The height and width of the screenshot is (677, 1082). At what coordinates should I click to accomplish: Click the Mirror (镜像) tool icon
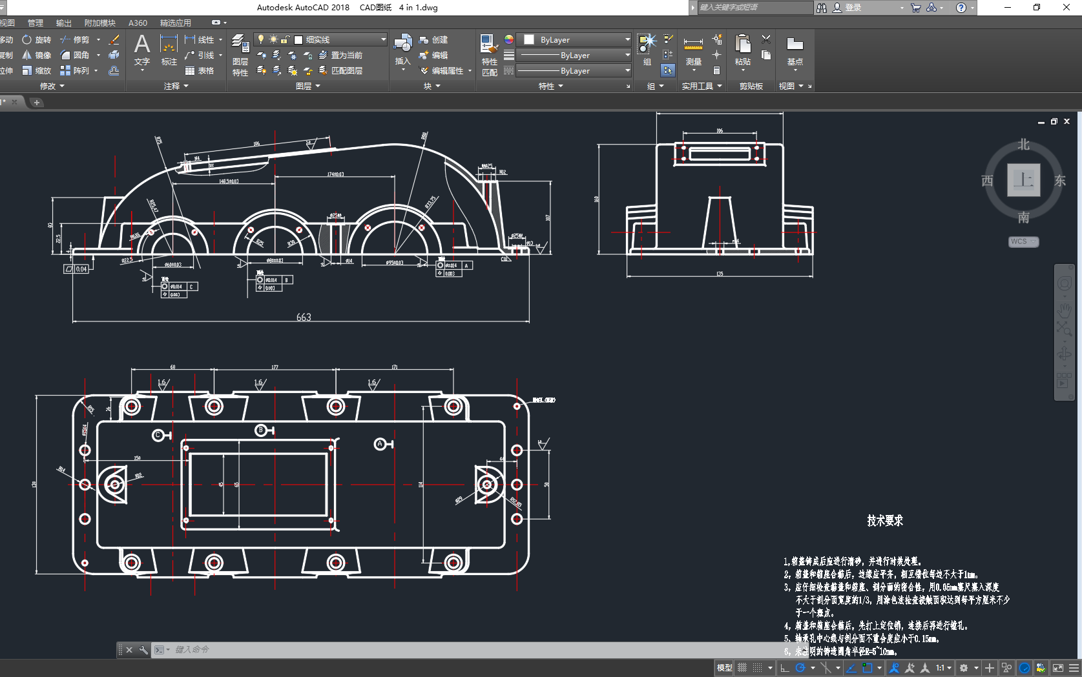[x=27, y=56]
